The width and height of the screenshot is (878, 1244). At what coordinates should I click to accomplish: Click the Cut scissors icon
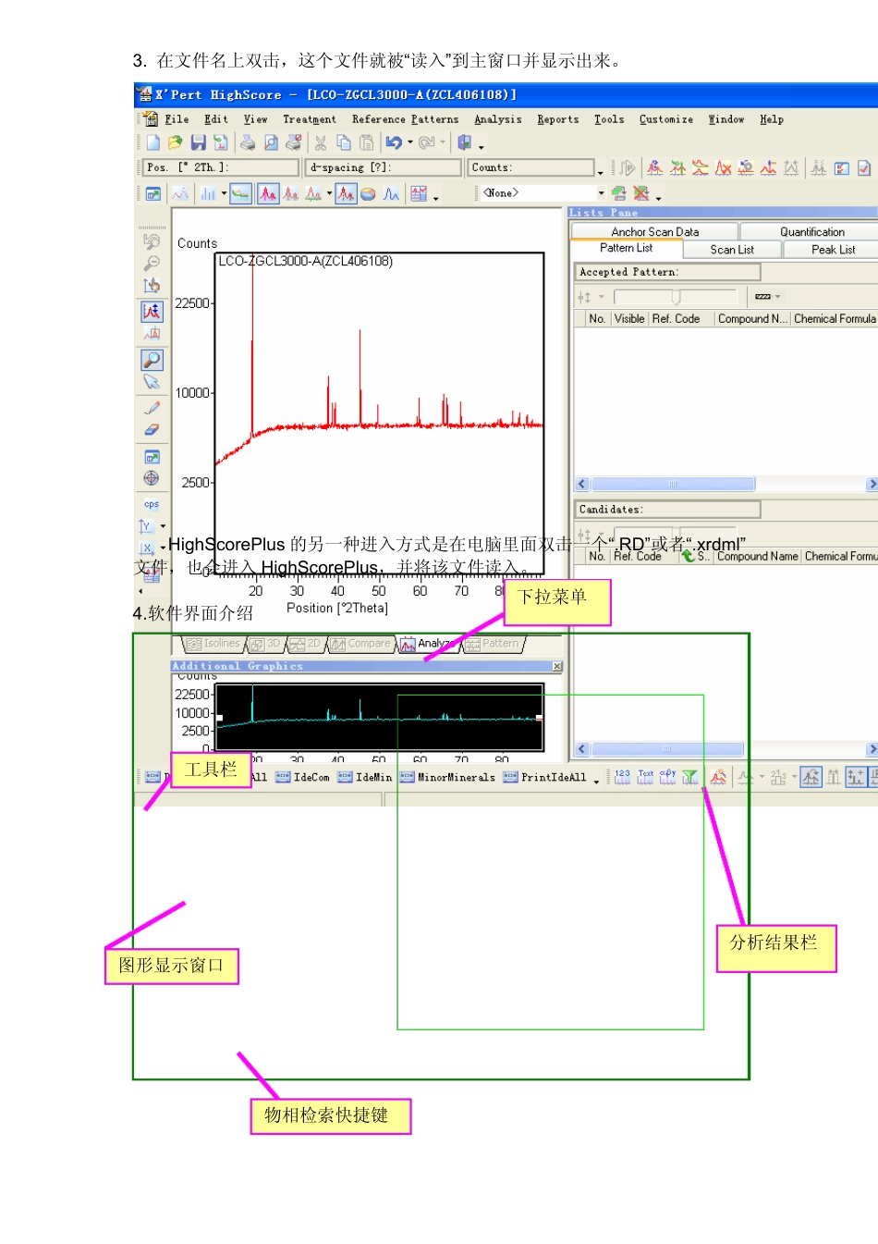[321, 142]
